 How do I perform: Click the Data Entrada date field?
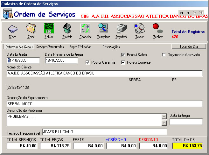[23, 60]
